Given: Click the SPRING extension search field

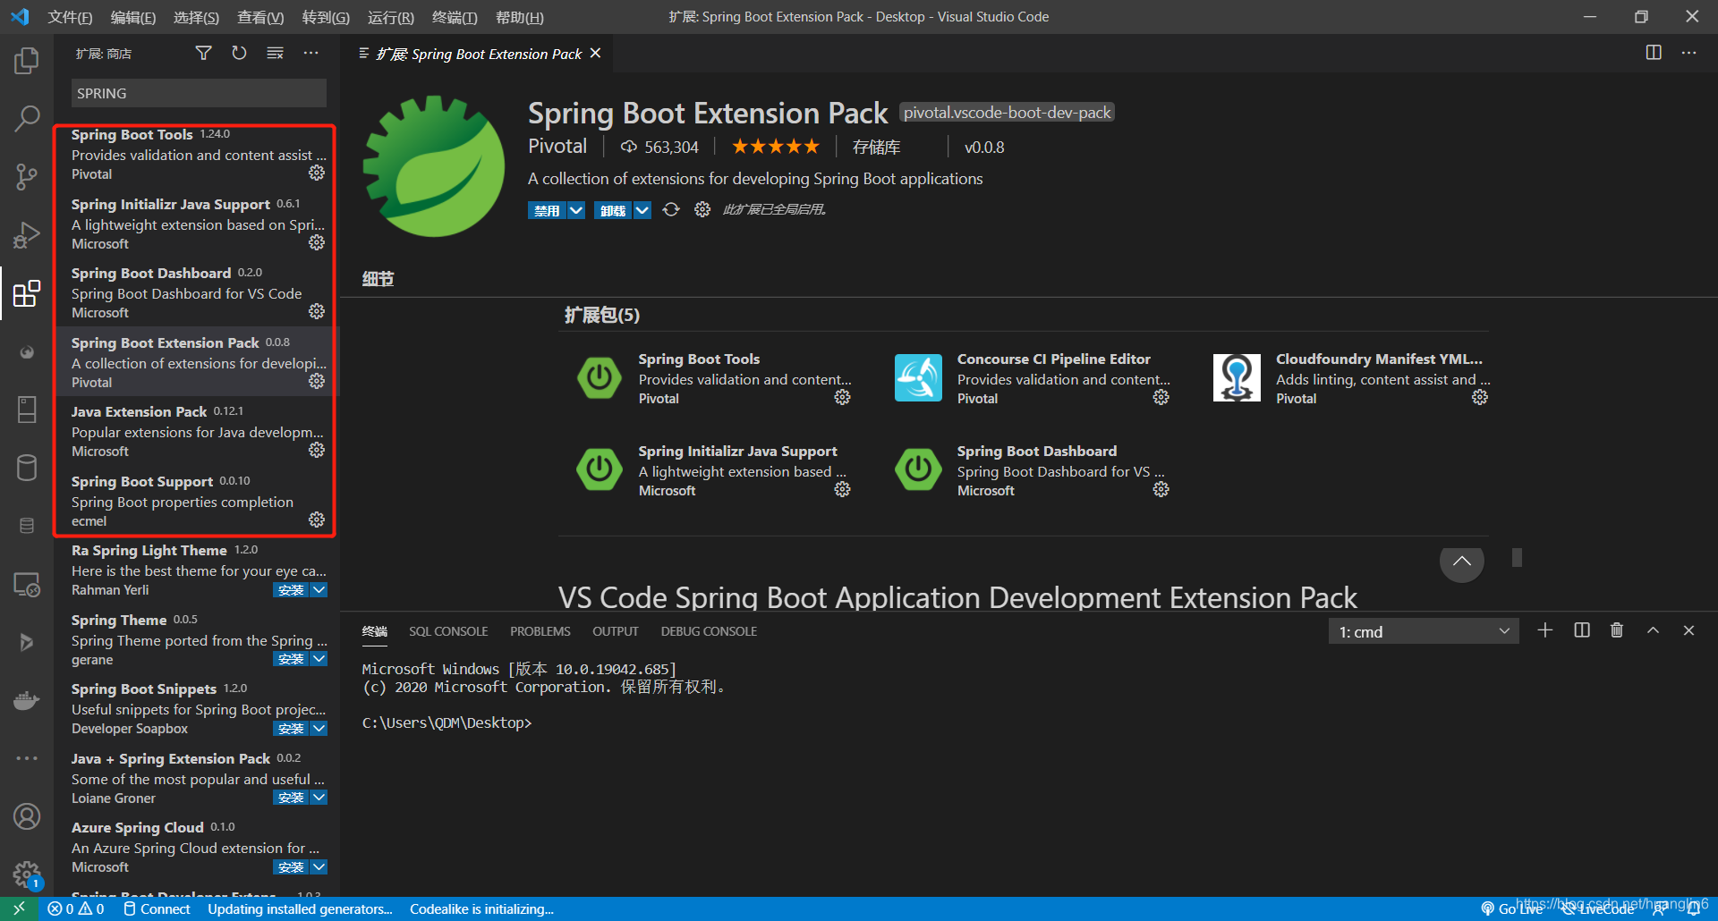Looking at the screenshot, I should pyautogui.click(x=199, y=93).
